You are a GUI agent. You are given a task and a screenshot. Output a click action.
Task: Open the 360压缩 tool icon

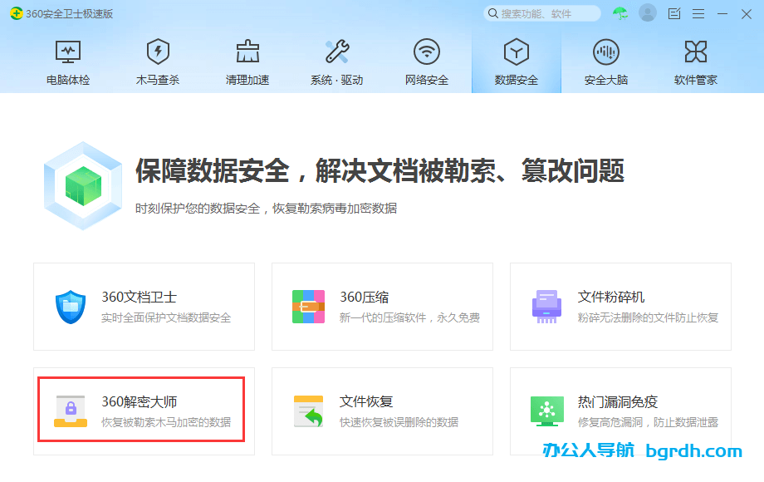click(308, 306)
